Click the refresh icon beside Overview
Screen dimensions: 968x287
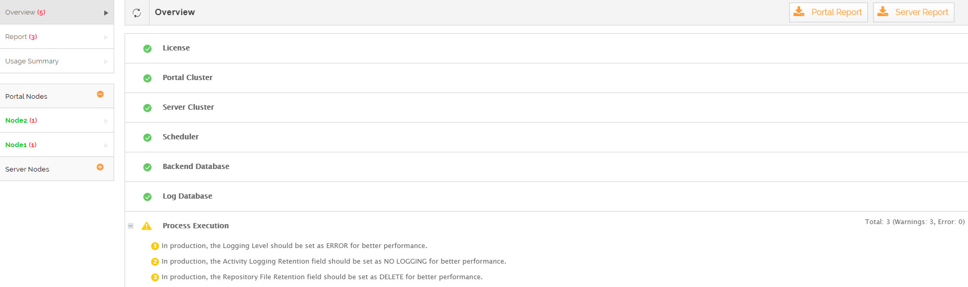tap(137, 13)
